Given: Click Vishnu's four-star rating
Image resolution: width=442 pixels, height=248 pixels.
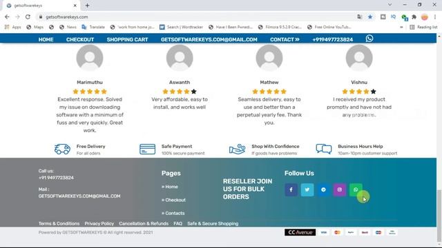Looking at the screenshot, I should 359,92.
